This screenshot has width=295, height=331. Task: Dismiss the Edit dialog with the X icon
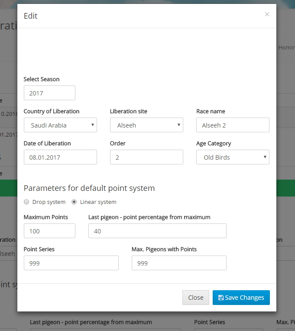pyautogui.click(x=267, y=14)
